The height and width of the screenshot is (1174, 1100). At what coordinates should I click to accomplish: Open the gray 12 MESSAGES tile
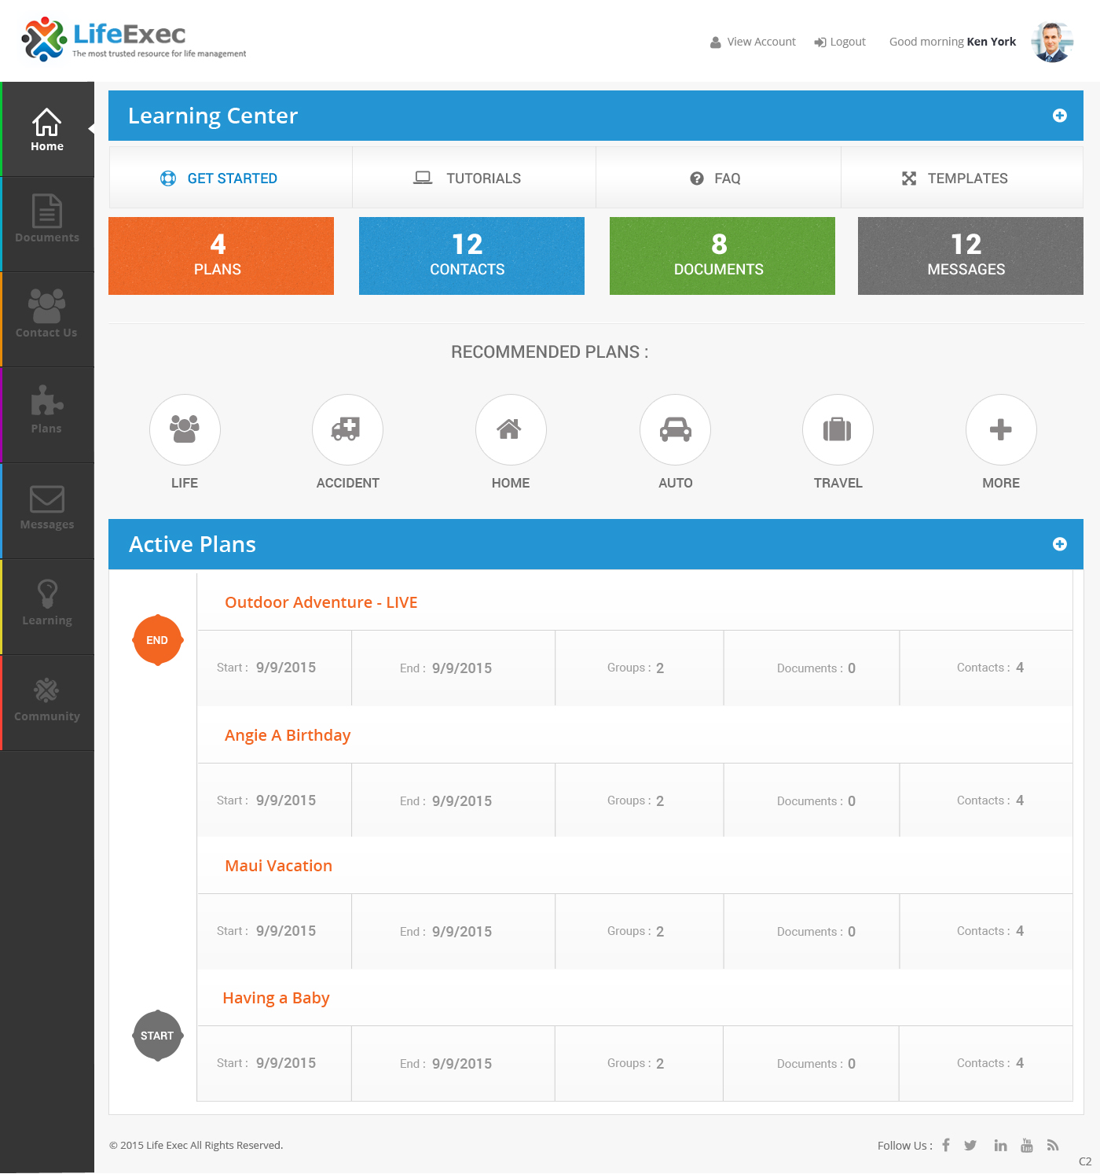[970, 256]
